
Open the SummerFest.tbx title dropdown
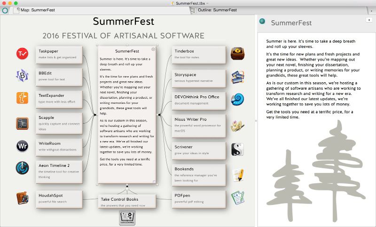208,3
